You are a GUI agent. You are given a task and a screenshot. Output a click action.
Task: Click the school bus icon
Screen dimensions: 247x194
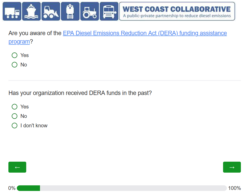[109, 11]
